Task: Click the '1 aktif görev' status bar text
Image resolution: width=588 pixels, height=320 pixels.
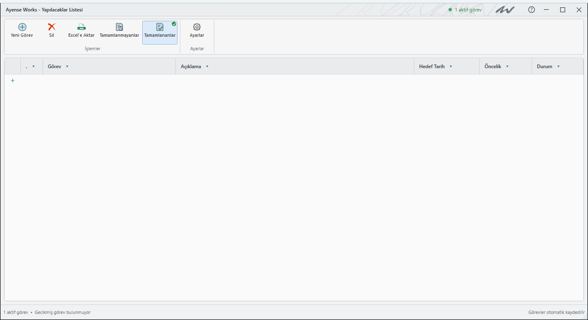Action: pyautogui.click(x=16, y=312)
